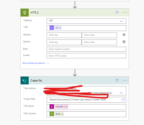Switch Headers to text mode icon
Screen dimensions: 144x125
pos(124,35)
